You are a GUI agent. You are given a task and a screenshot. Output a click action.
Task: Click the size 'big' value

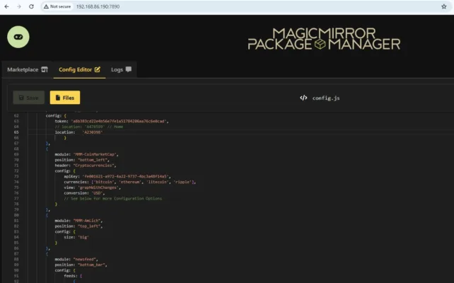pyautogui.click(x=83, y=237)
